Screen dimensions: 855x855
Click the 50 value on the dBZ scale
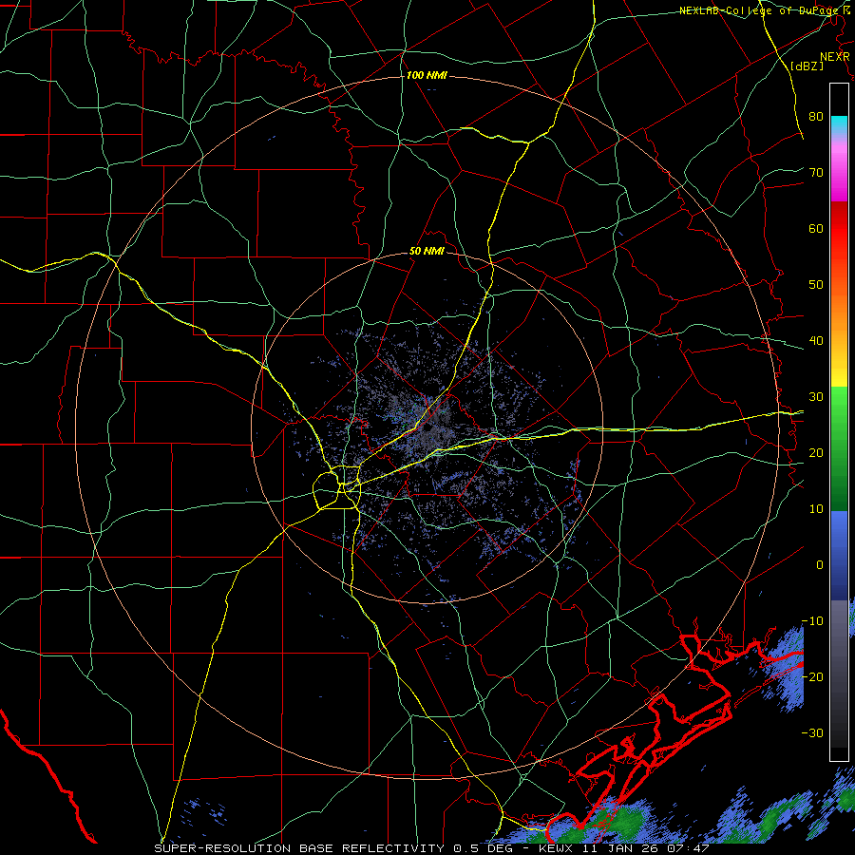(x=816, y=285)
